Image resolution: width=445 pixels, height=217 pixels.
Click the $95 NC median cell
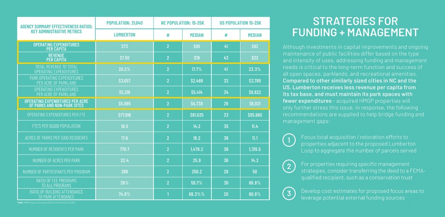[x=197, y=46]
